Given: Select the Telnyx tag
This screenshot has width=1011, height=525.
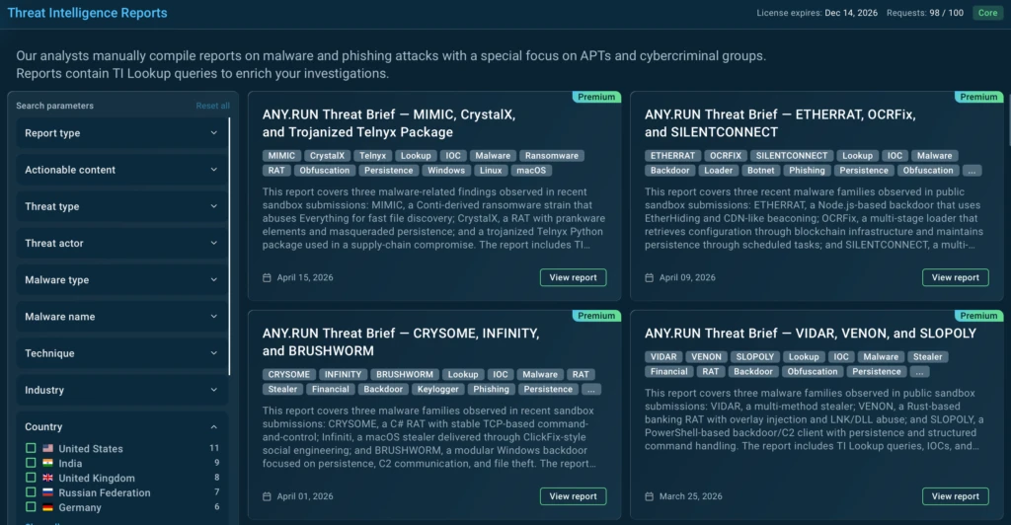Looking at the screenshot, I should (372, 156).
